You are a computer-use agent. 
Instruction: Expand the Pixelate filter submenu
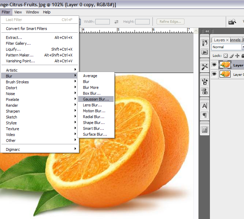tap(40, 99)
